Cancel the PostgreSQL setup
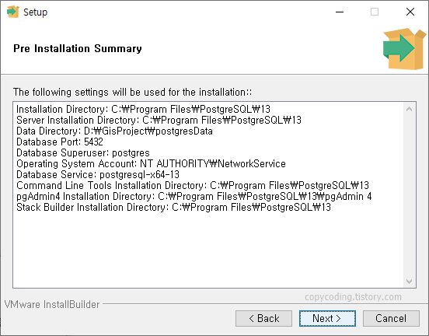The image size is (429, 336). coord(391,318)
